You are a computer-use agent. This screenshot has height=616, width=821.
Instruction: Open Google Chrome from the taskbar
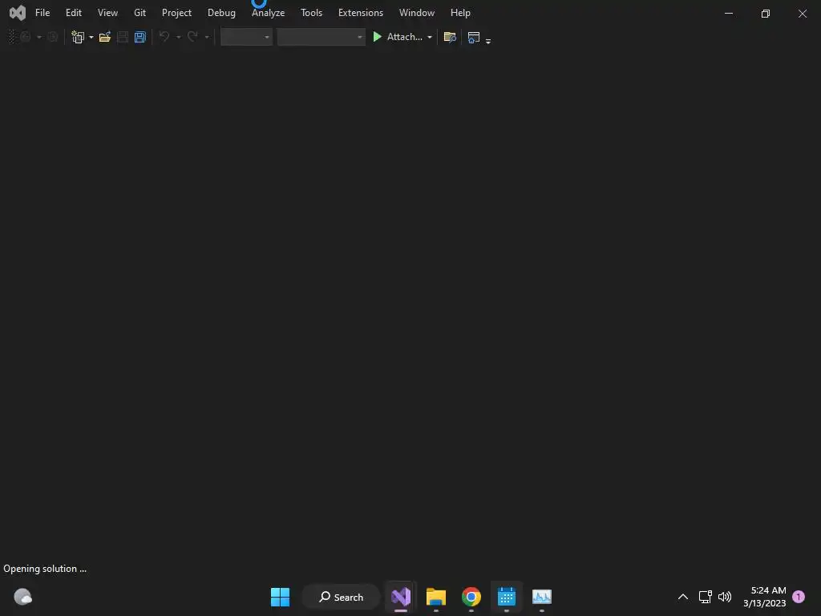point(471,597)
